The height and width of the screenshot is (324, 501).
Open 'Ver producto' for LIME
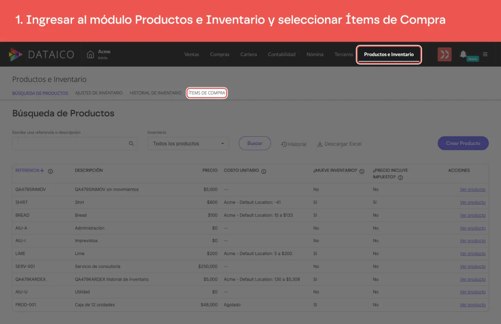[473, 254]
